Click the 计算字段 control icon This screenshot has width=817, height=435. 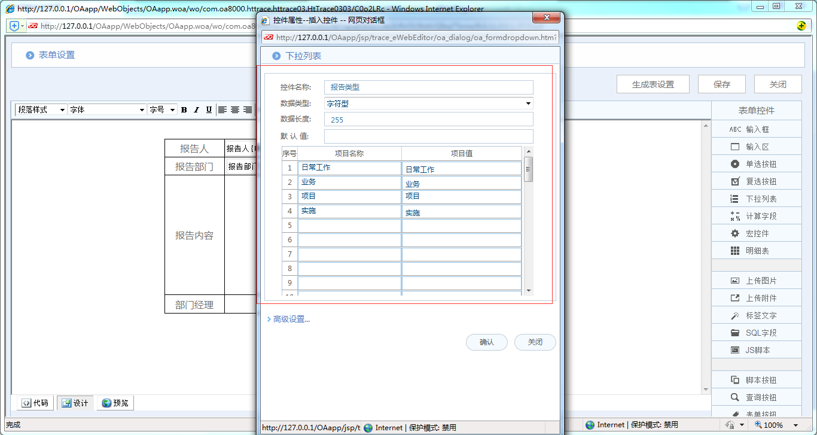(756, 215)
